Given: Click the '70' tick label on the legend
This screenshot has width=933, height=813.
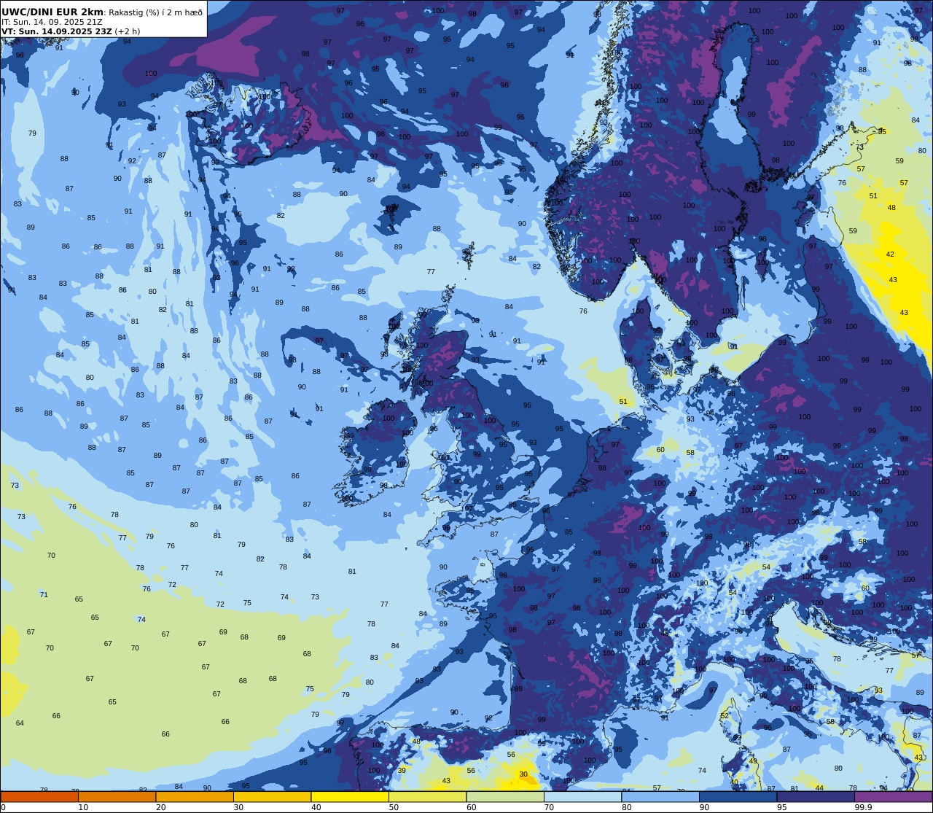Looking at the screenshot, I should pos(549,807).
